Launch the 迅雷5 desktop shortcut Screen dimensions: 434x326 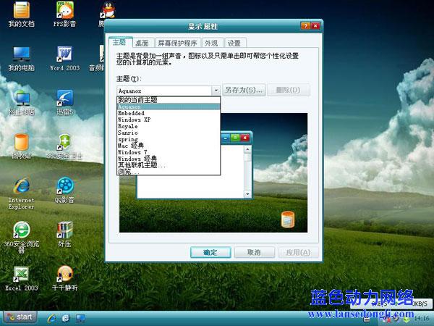pyautogui.click(x=65, y=103)
